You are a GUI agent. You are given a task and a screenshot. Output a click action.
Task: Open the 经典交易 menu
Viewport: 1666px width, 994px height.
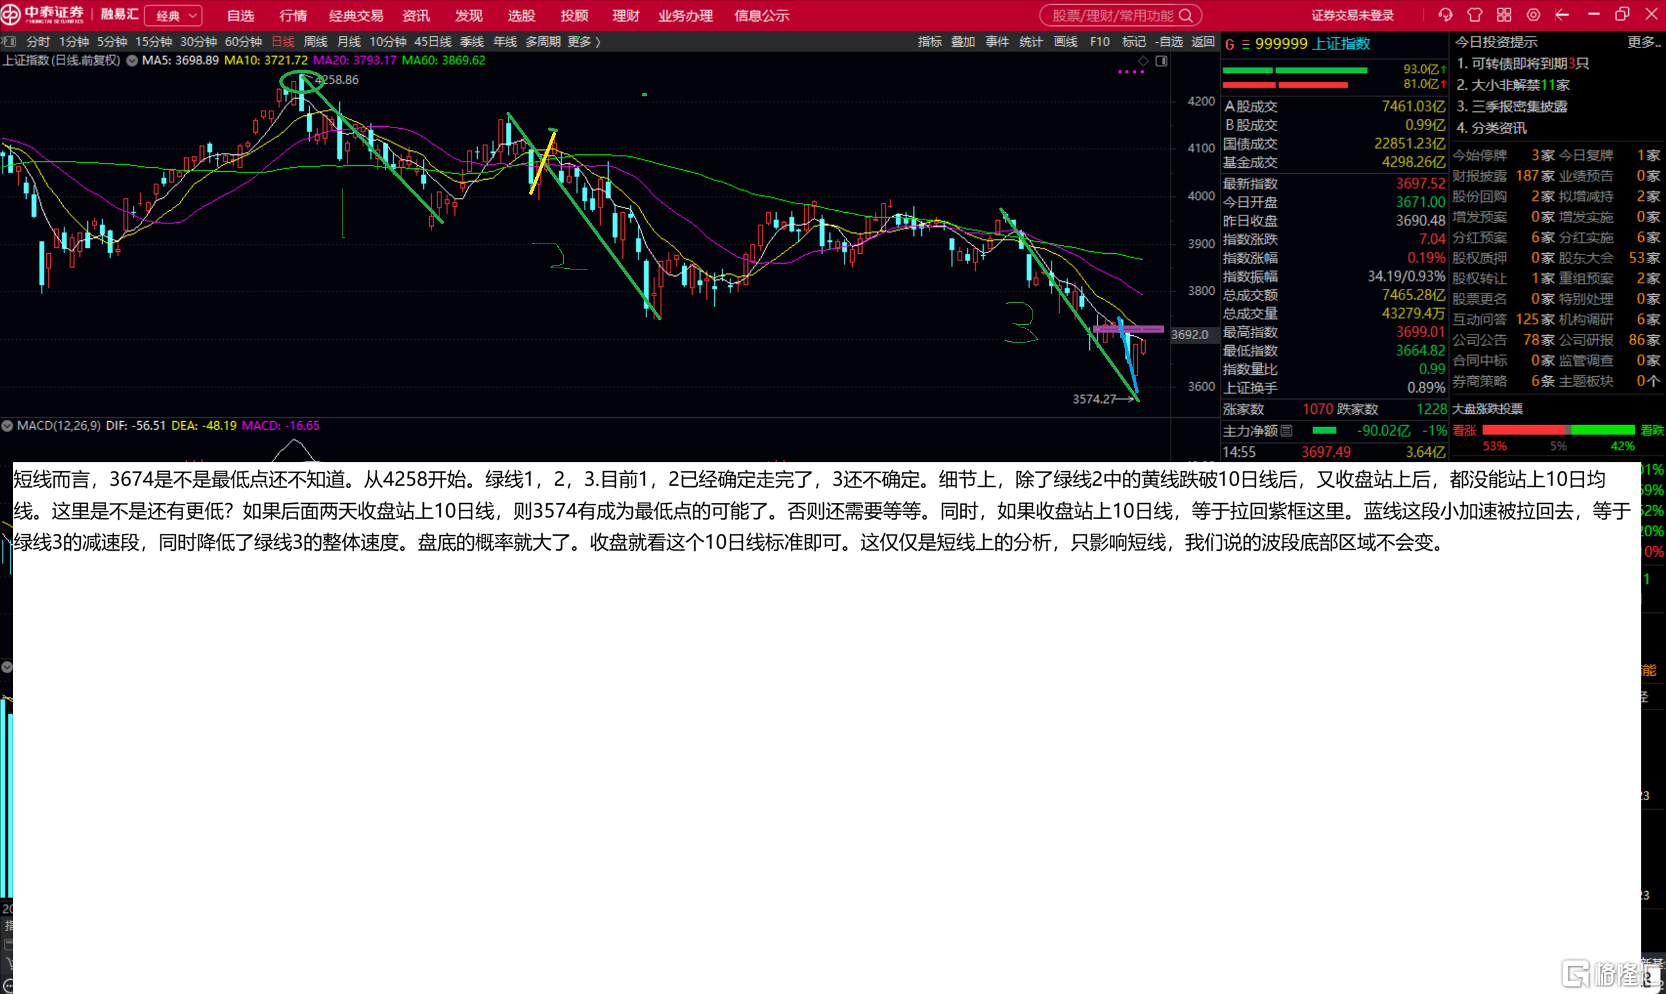coord(355,16)
